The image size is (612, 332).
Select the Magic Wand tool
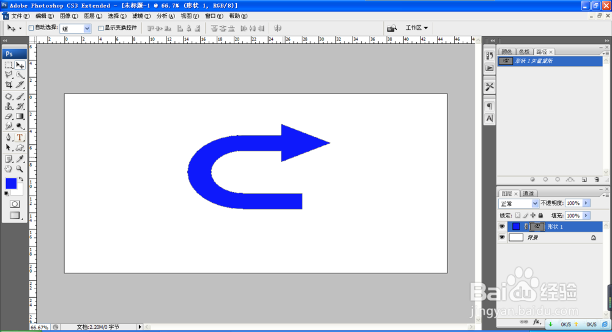[x=20, y=75]
